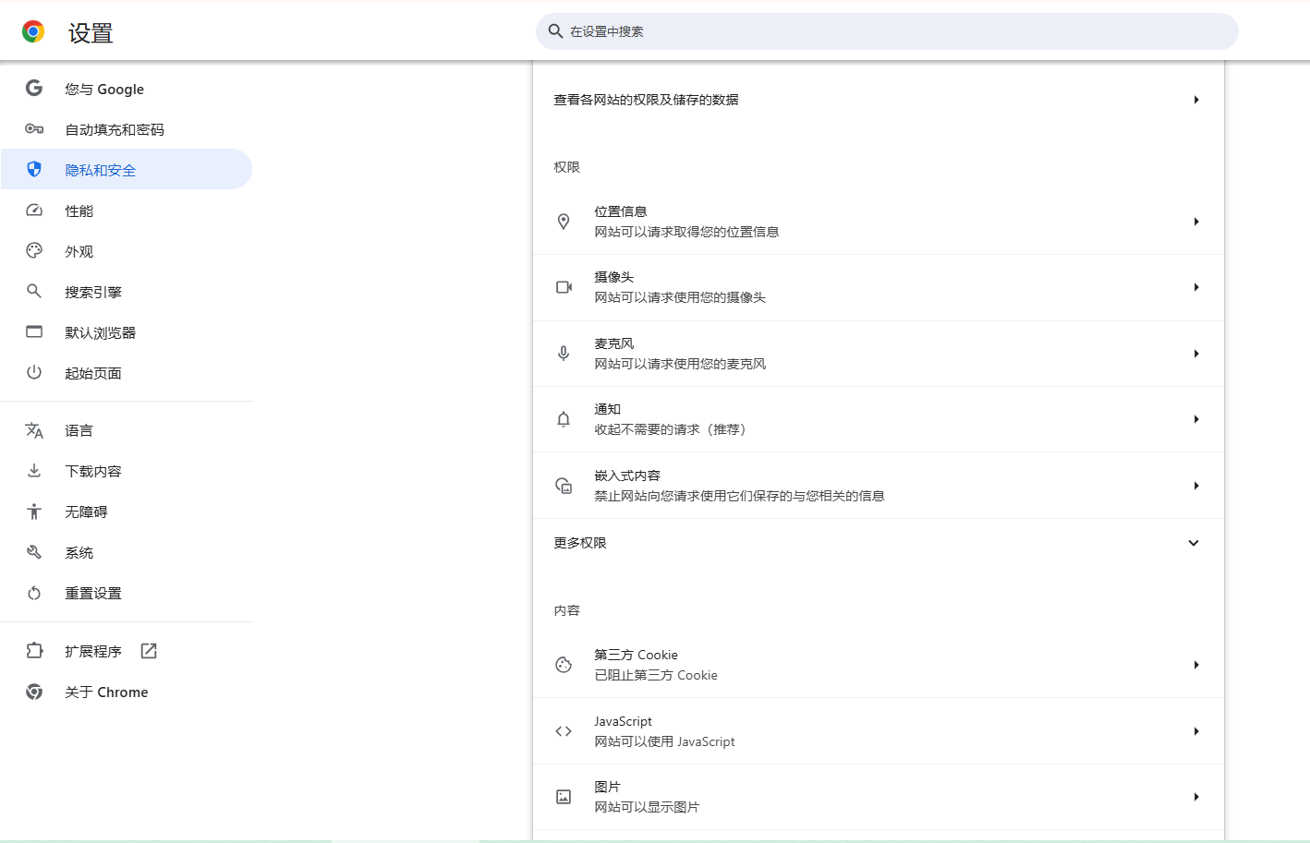Image resolution: width=1310 pixels, height=843 pixels.
Task: Open 默认浏览器 settings
Action: (x=127, y=332)
